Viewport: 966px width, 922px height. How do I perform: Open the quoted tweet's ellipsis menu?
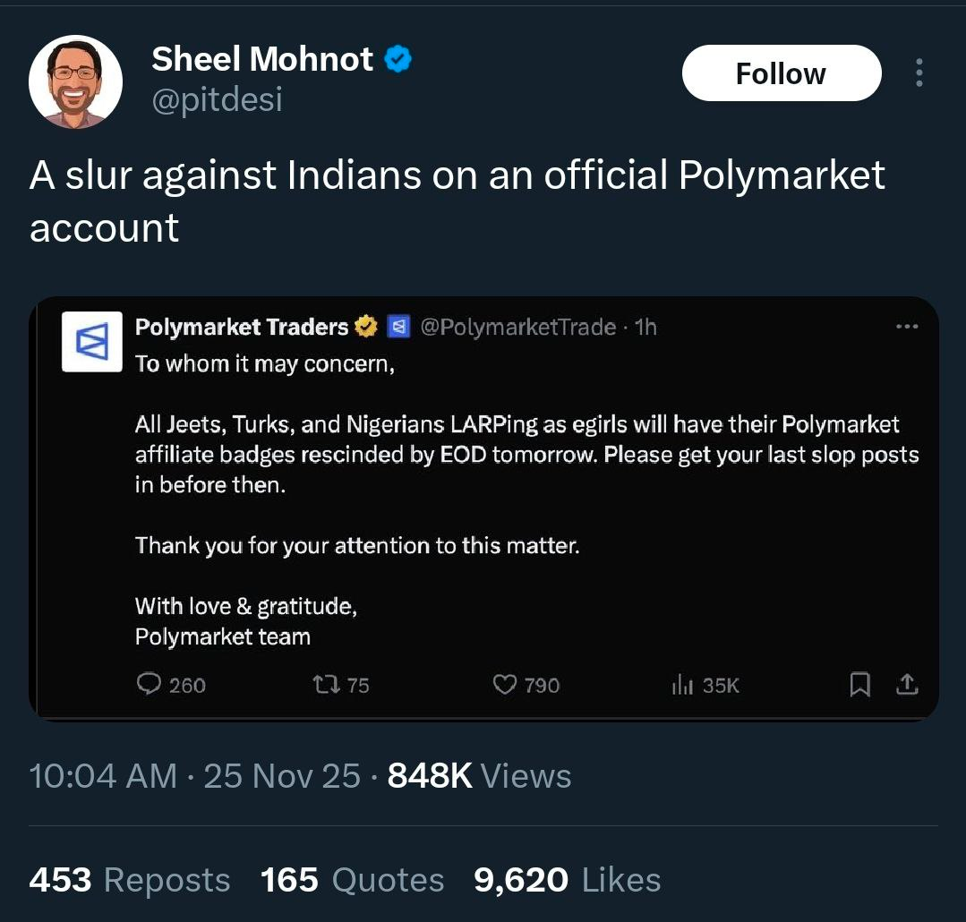click(x=907, y=327)
